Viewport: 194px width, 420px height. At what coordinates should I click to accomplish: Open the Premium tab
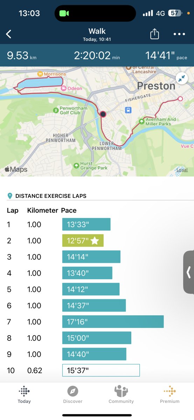[170, 395]
